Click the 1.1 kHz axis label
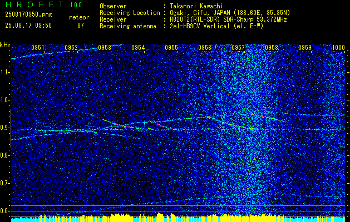350x222 pixels. point(4,72)
